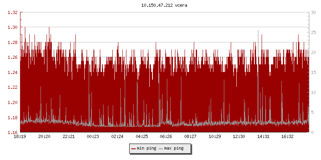Select the 20:20 time axis label
The height and width of the screenshot is (160, 321).
click(x=44, y=137)
